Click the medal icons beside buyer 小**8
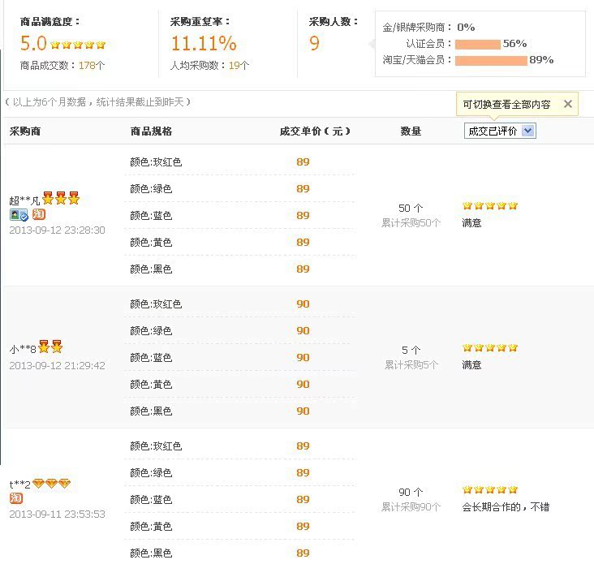 50,347
